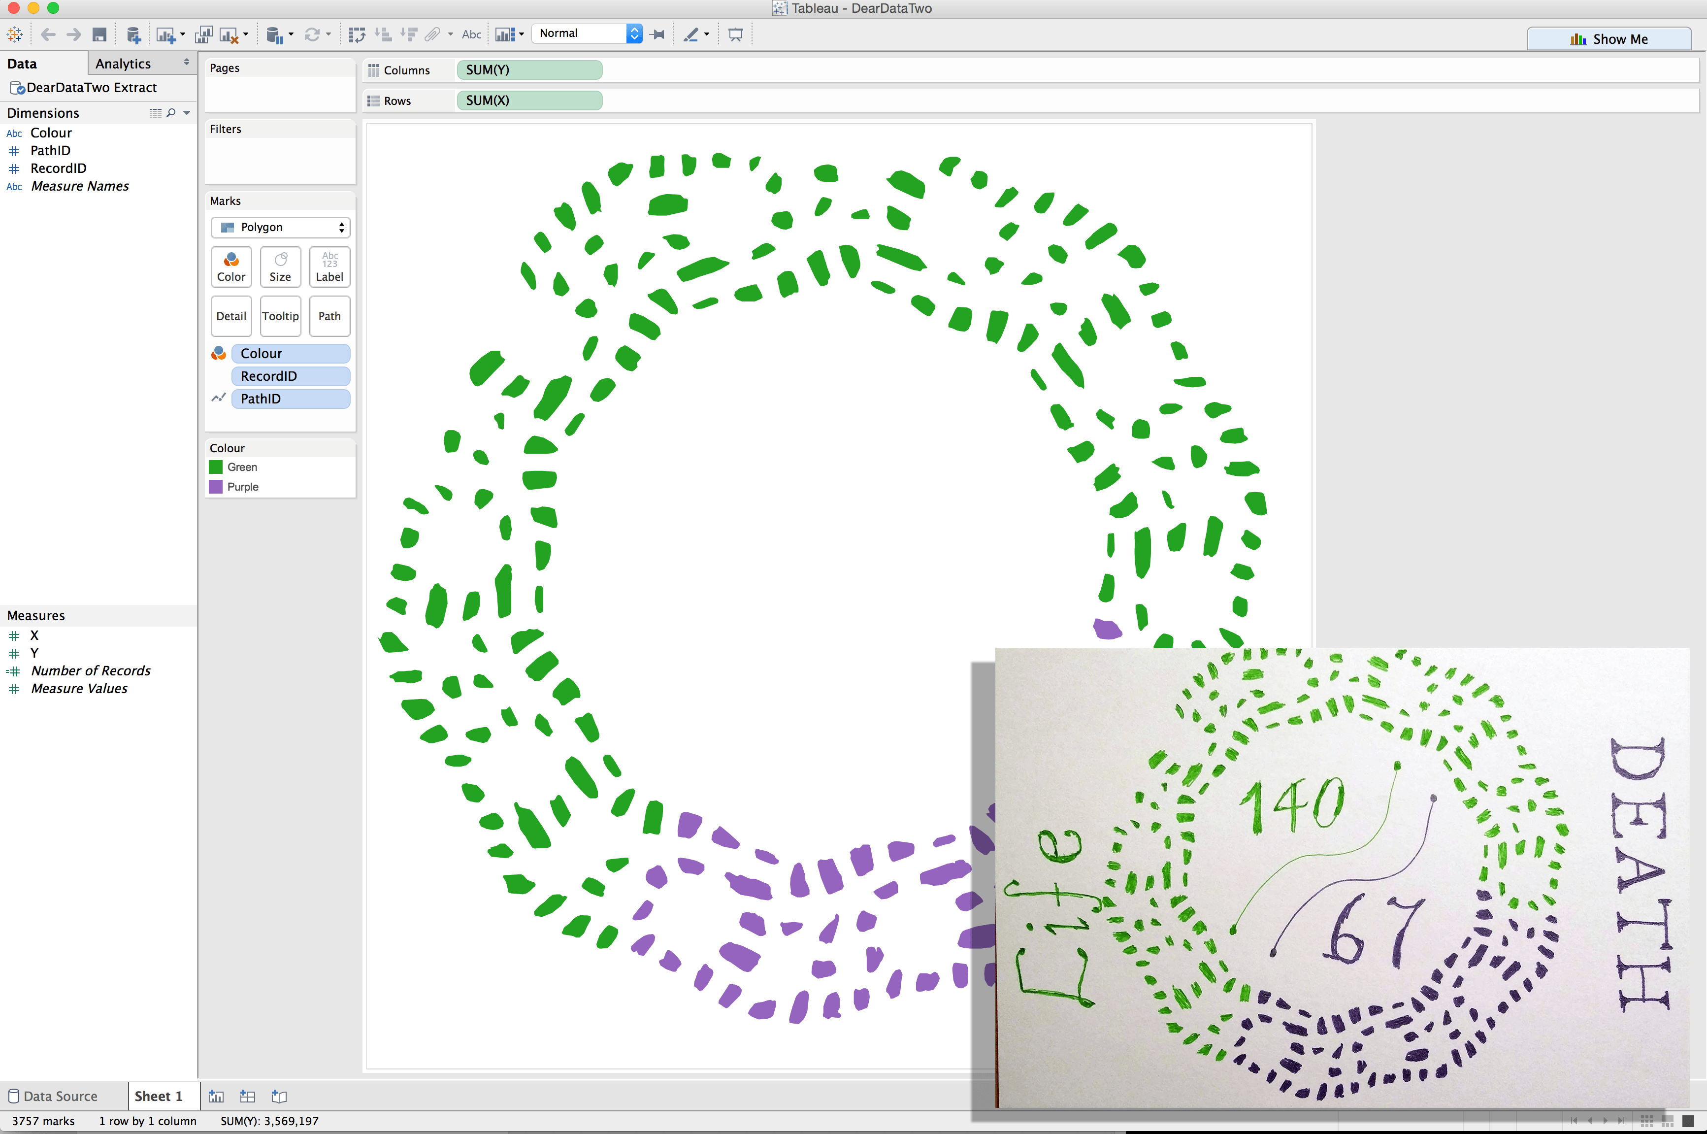Click the Swap rows and columns icon
The height and width of the screenshot is (1134, 1707).
click(x=357, y=34)
